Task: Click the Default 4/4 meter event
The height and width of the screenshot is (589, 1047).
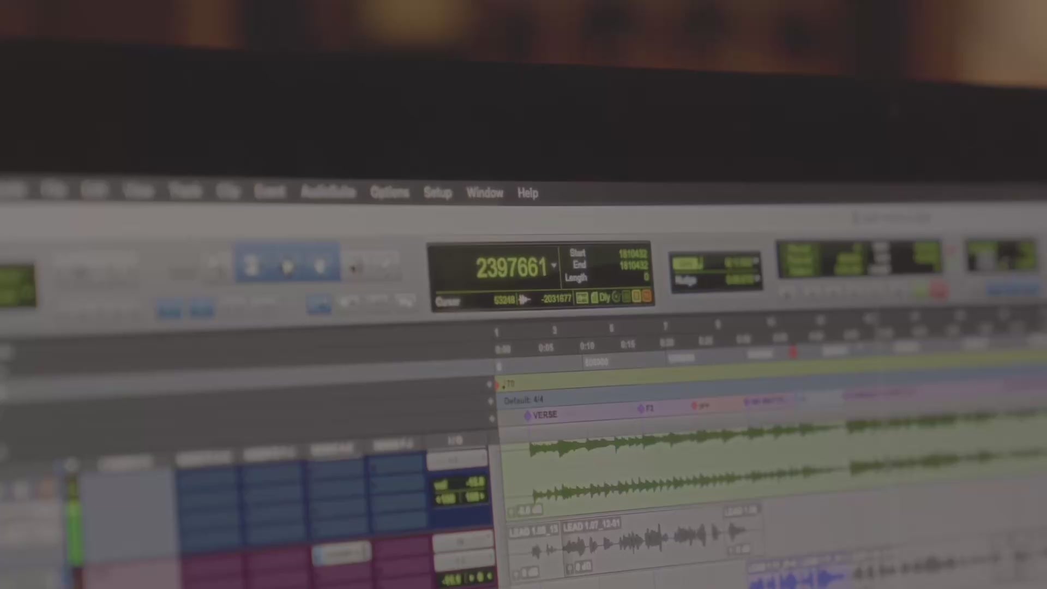Action: (523, 400)
